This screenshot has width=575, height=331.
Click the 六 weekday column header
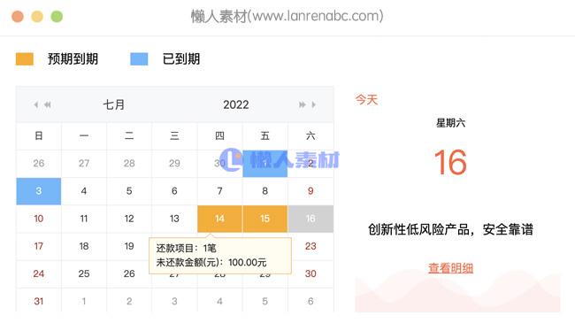coord(310,136)
